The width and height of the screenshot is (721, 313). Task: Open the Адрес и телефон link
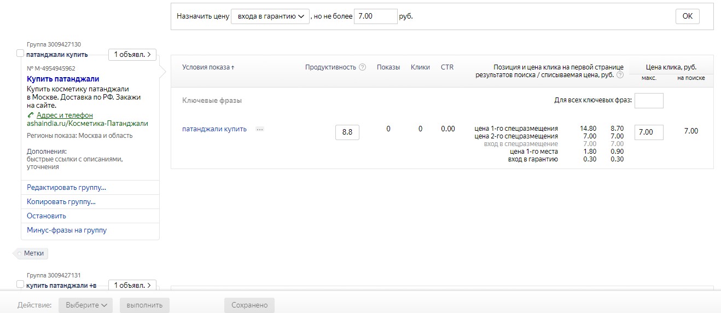[65, 115]
